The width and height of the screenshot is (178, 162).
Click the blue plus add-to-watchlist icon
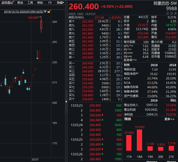click(176, 13)
